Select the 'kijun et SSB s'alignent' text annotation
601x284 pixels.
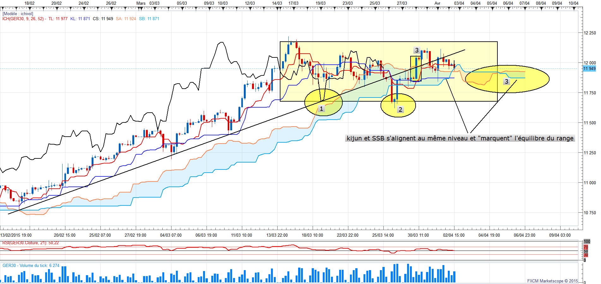(x=460, y=138)
